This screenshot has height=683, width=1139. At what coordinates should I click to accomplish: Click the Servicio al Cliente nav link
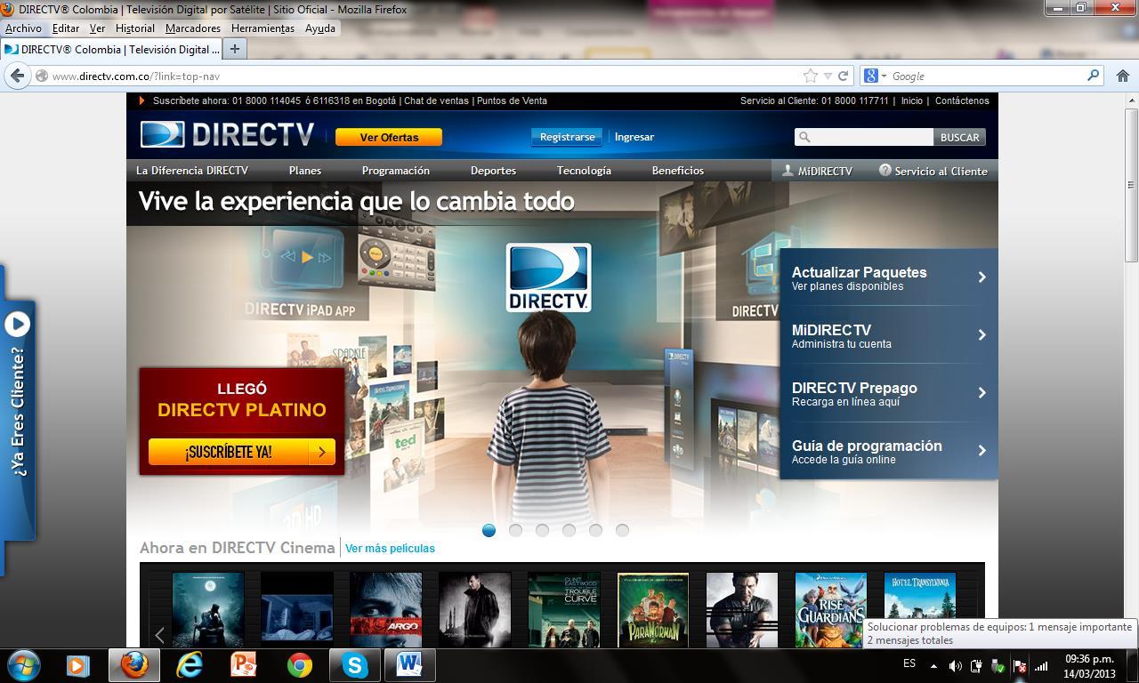(933, 171)
